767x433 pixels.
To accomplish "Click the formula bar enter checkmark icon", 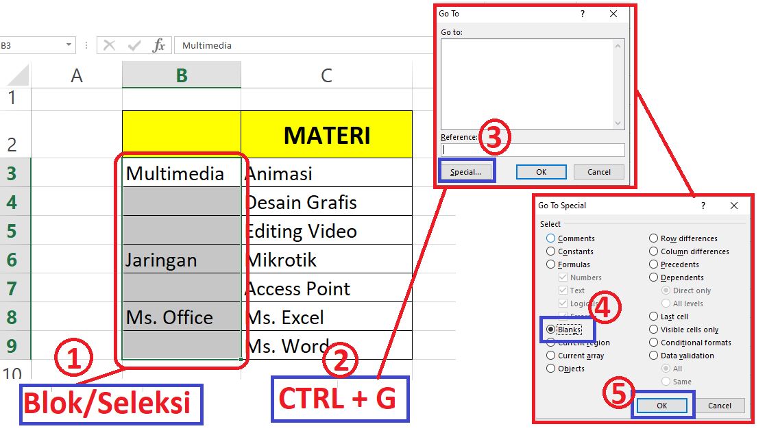I will coord(134,45).
